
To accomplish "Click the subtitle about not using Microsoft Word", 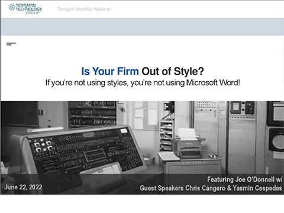I will click(143, 83).
